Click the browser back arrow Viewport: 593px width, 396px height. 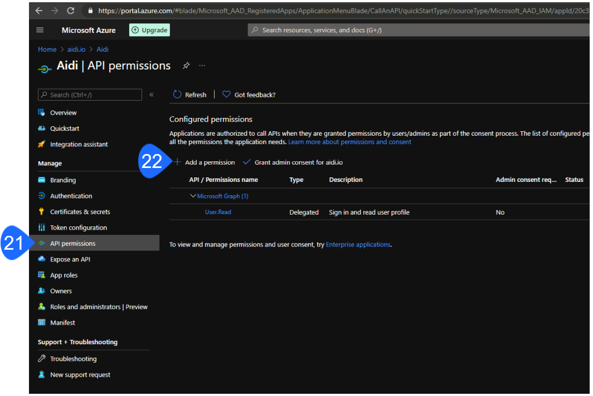pyautogui.click(x=39, y=11)
